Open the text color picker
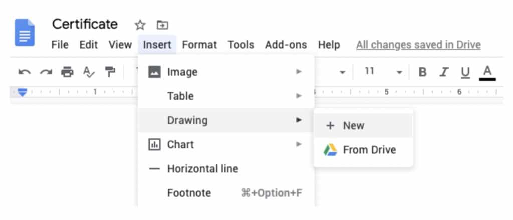513x220 pixels. click(x=487, y=72)
